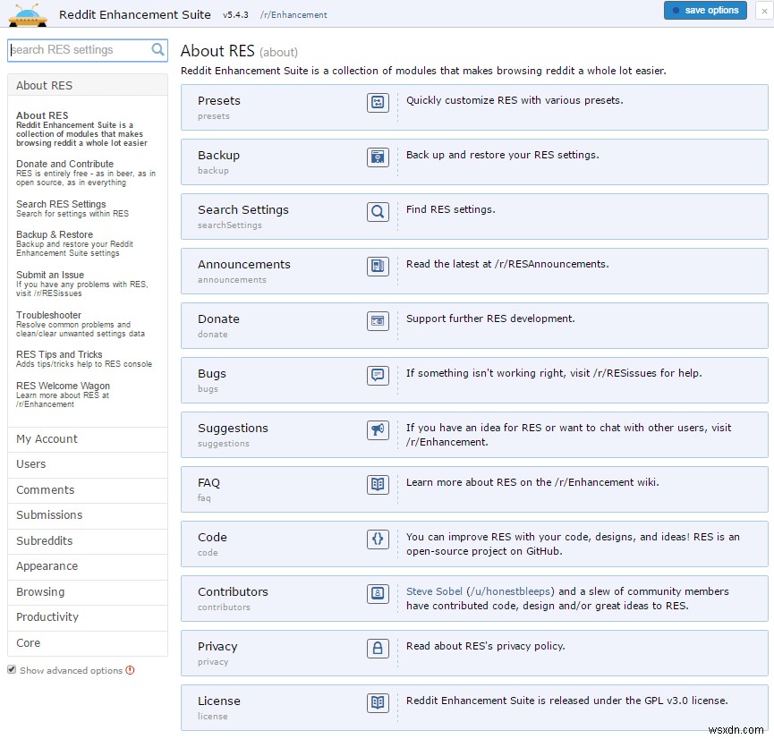Toggle Show advanced options checkbox
Screen dimensions: 774x739
(12, 670)
